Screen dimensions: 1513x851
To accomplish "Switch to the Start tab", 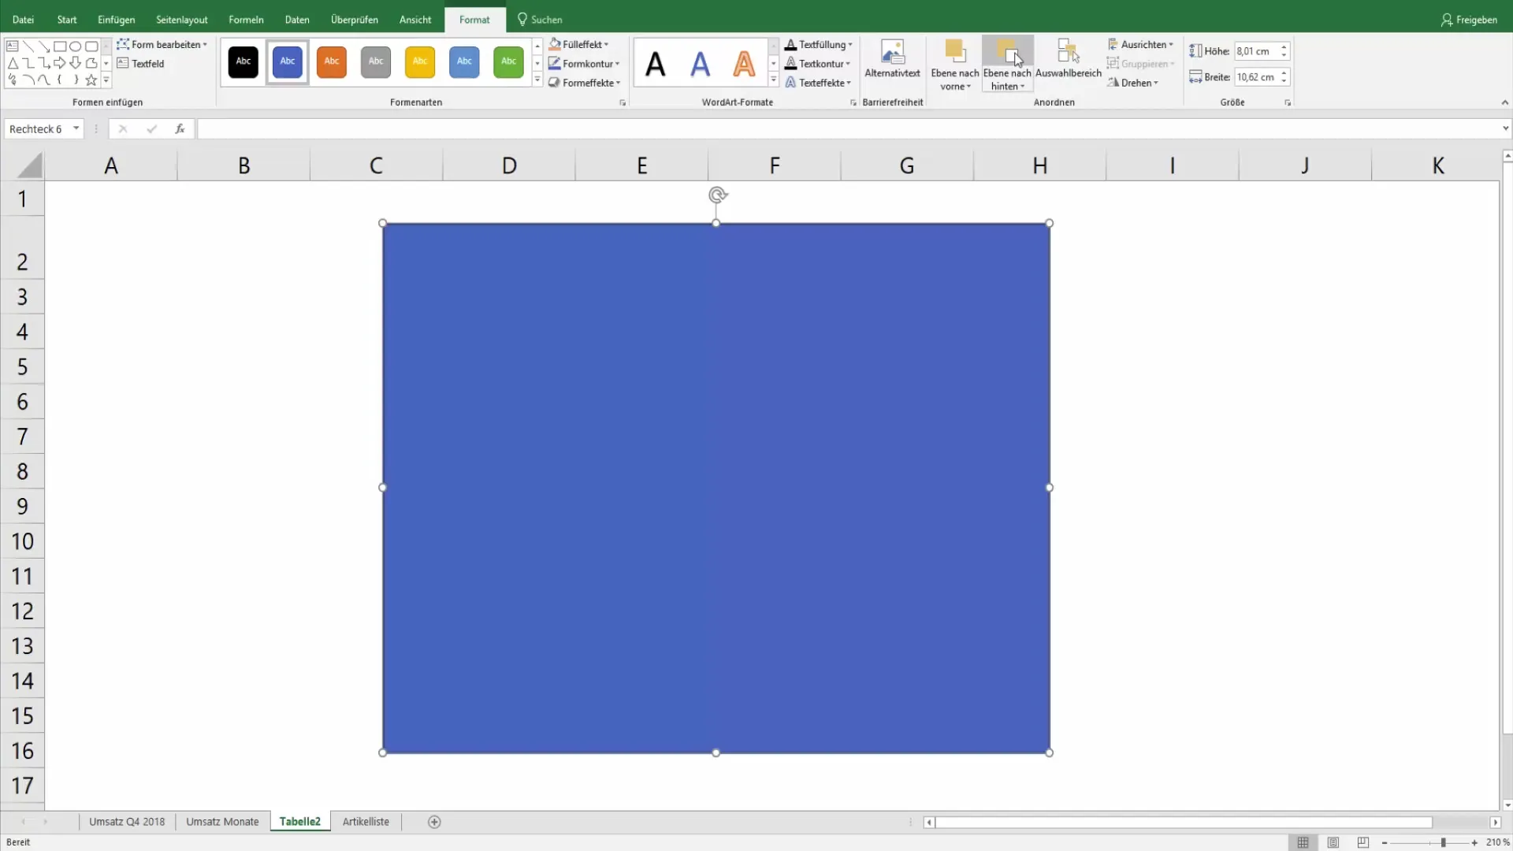I will pos(67,20).
